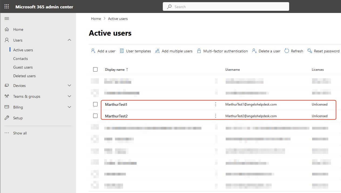Open Multi-factor authentication settings
The image size is (341, 193).
[x=222, y=51]
